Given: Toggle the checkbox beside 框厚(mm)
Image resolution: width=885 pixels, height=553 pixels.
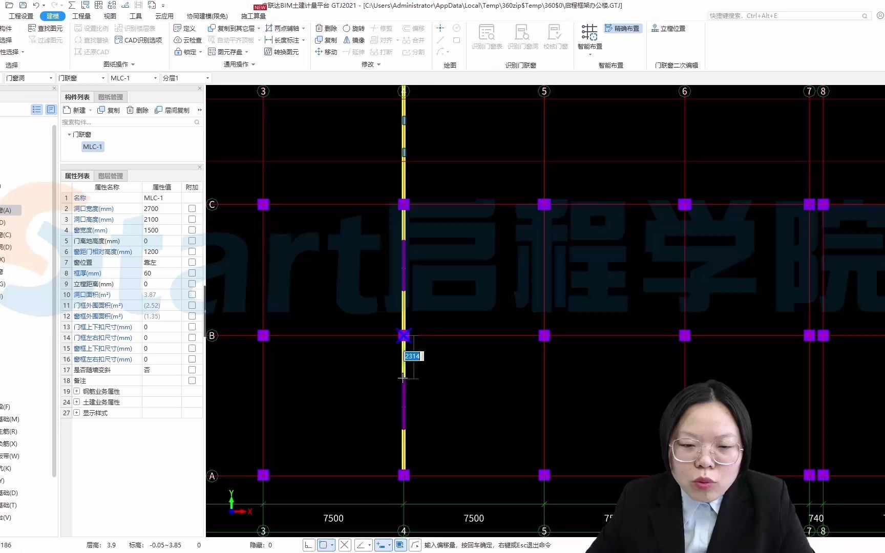Looking at the screenshot, I should coord(192,273).
